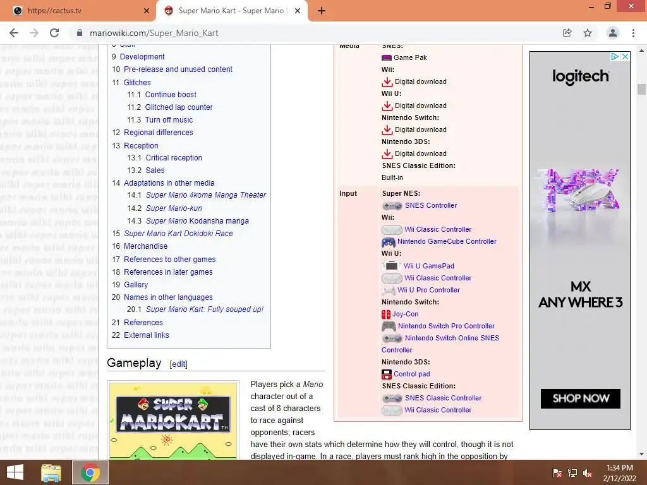This screenshot has height=485, width=647.
Task: Reload the Super Mario Kart page
Action: pyautogui.click(x=54, y=33)
